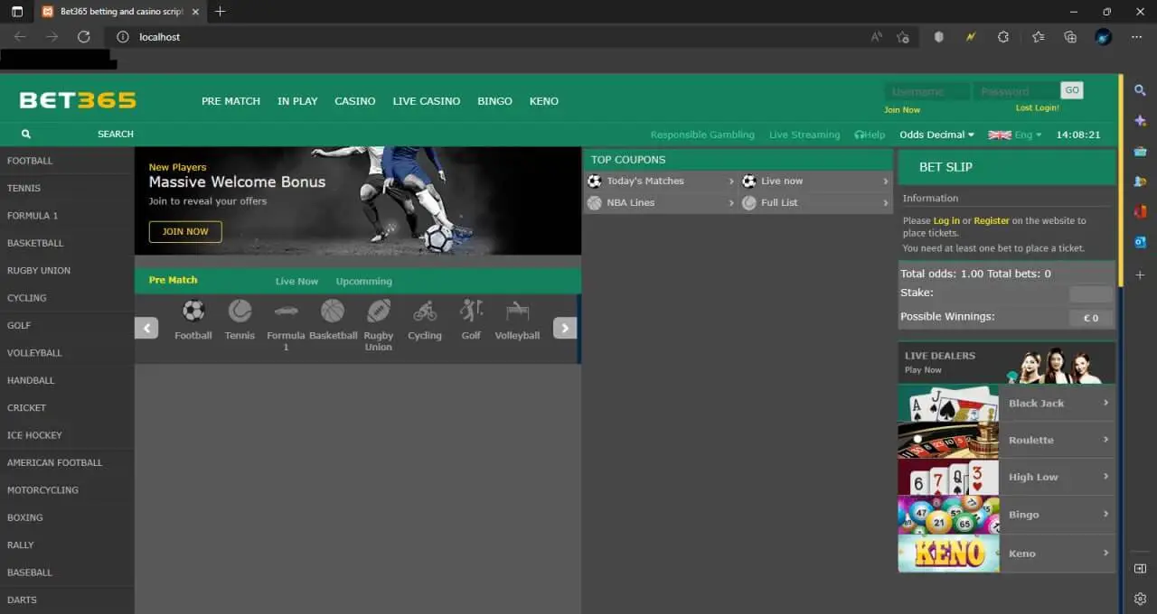
Task: Open the Odds Decimal dropdown
Action: point(936,135)
